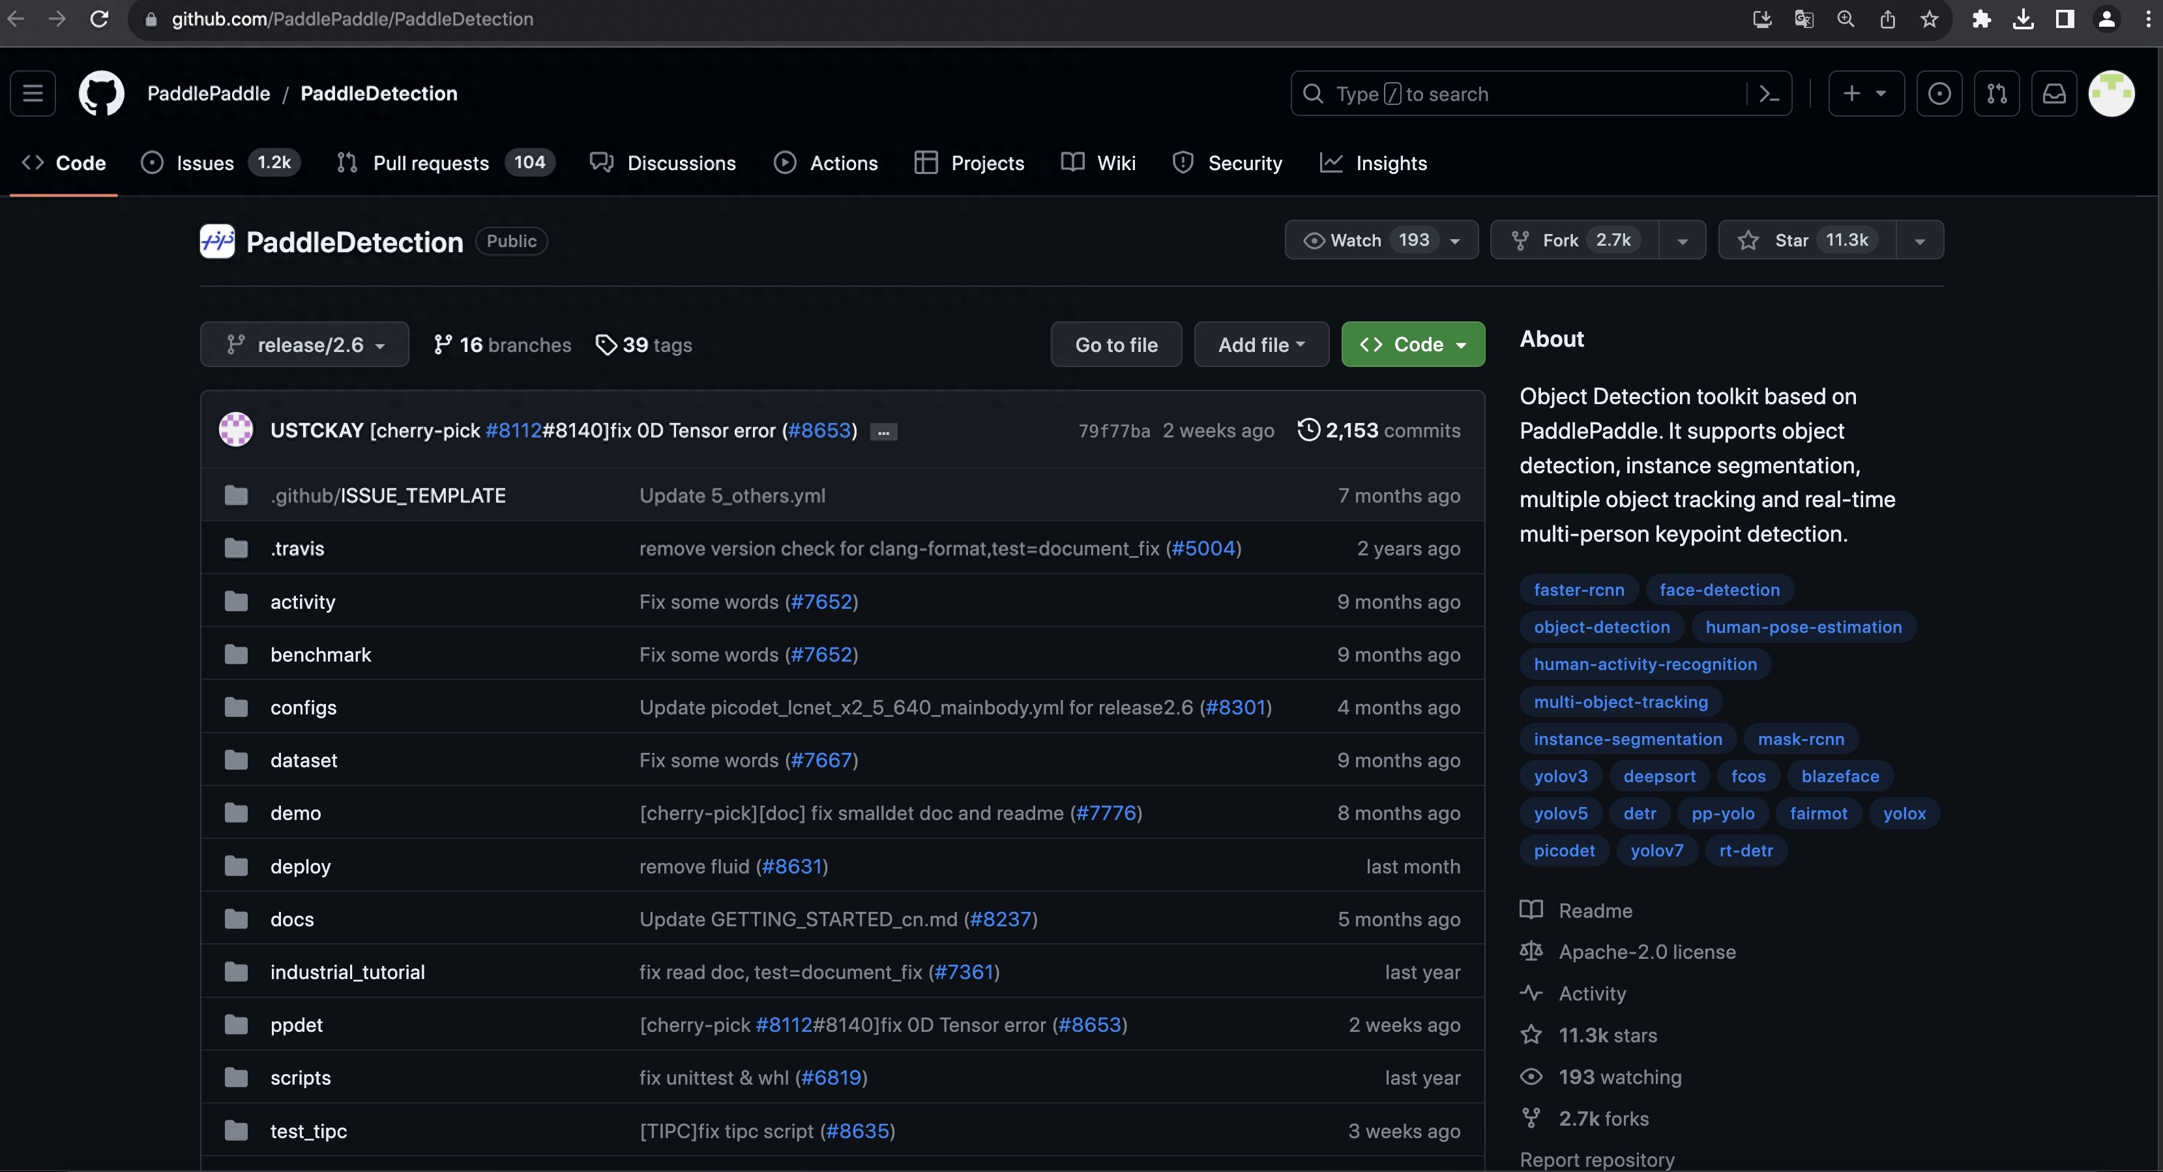Open the hamburger navigation menu
Viewport: 2163px width, 1172px height.
coord(33,93)
